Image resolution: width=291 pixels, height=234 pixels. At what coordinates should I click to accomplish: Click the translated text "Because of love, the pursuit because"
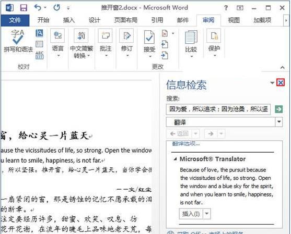(x=223, y=170)
